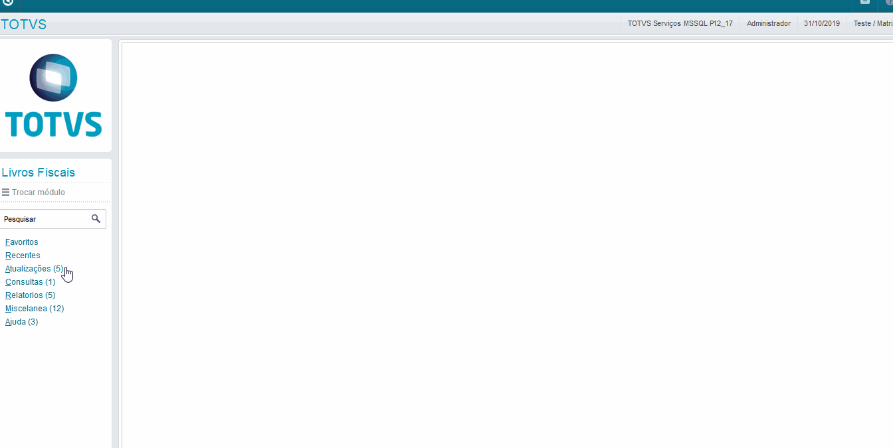The height and width of the screenshot is (448, 893).
Task: Expand Atualizações (5) menu
Action: click(x=35, y=269)
